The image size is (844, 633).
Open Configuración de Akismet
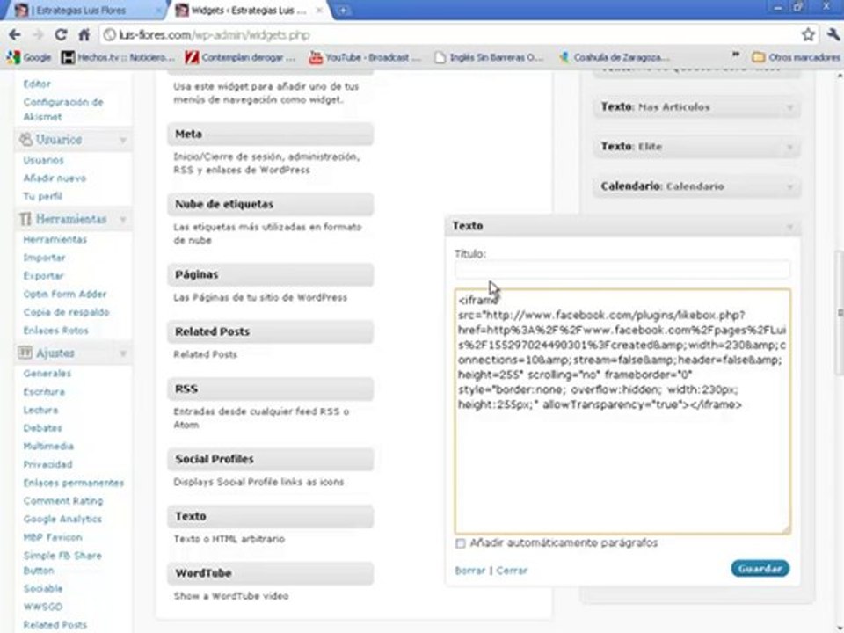point(63,109)
